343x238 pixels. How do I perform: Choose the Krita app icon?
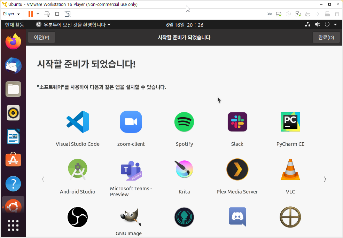pos(184,169)
